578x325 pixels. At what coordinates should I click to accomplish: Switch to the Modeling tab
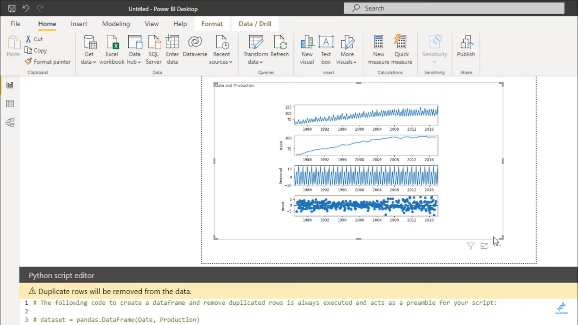pyautogui.click(x=116, y=24)
